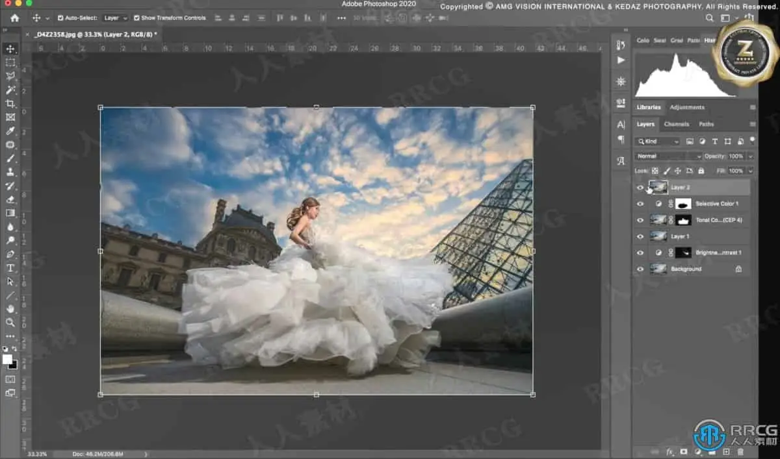Click the Home icon in options bar
The height and width of the screenshot is (459, 780).
(x=14, y=18)
